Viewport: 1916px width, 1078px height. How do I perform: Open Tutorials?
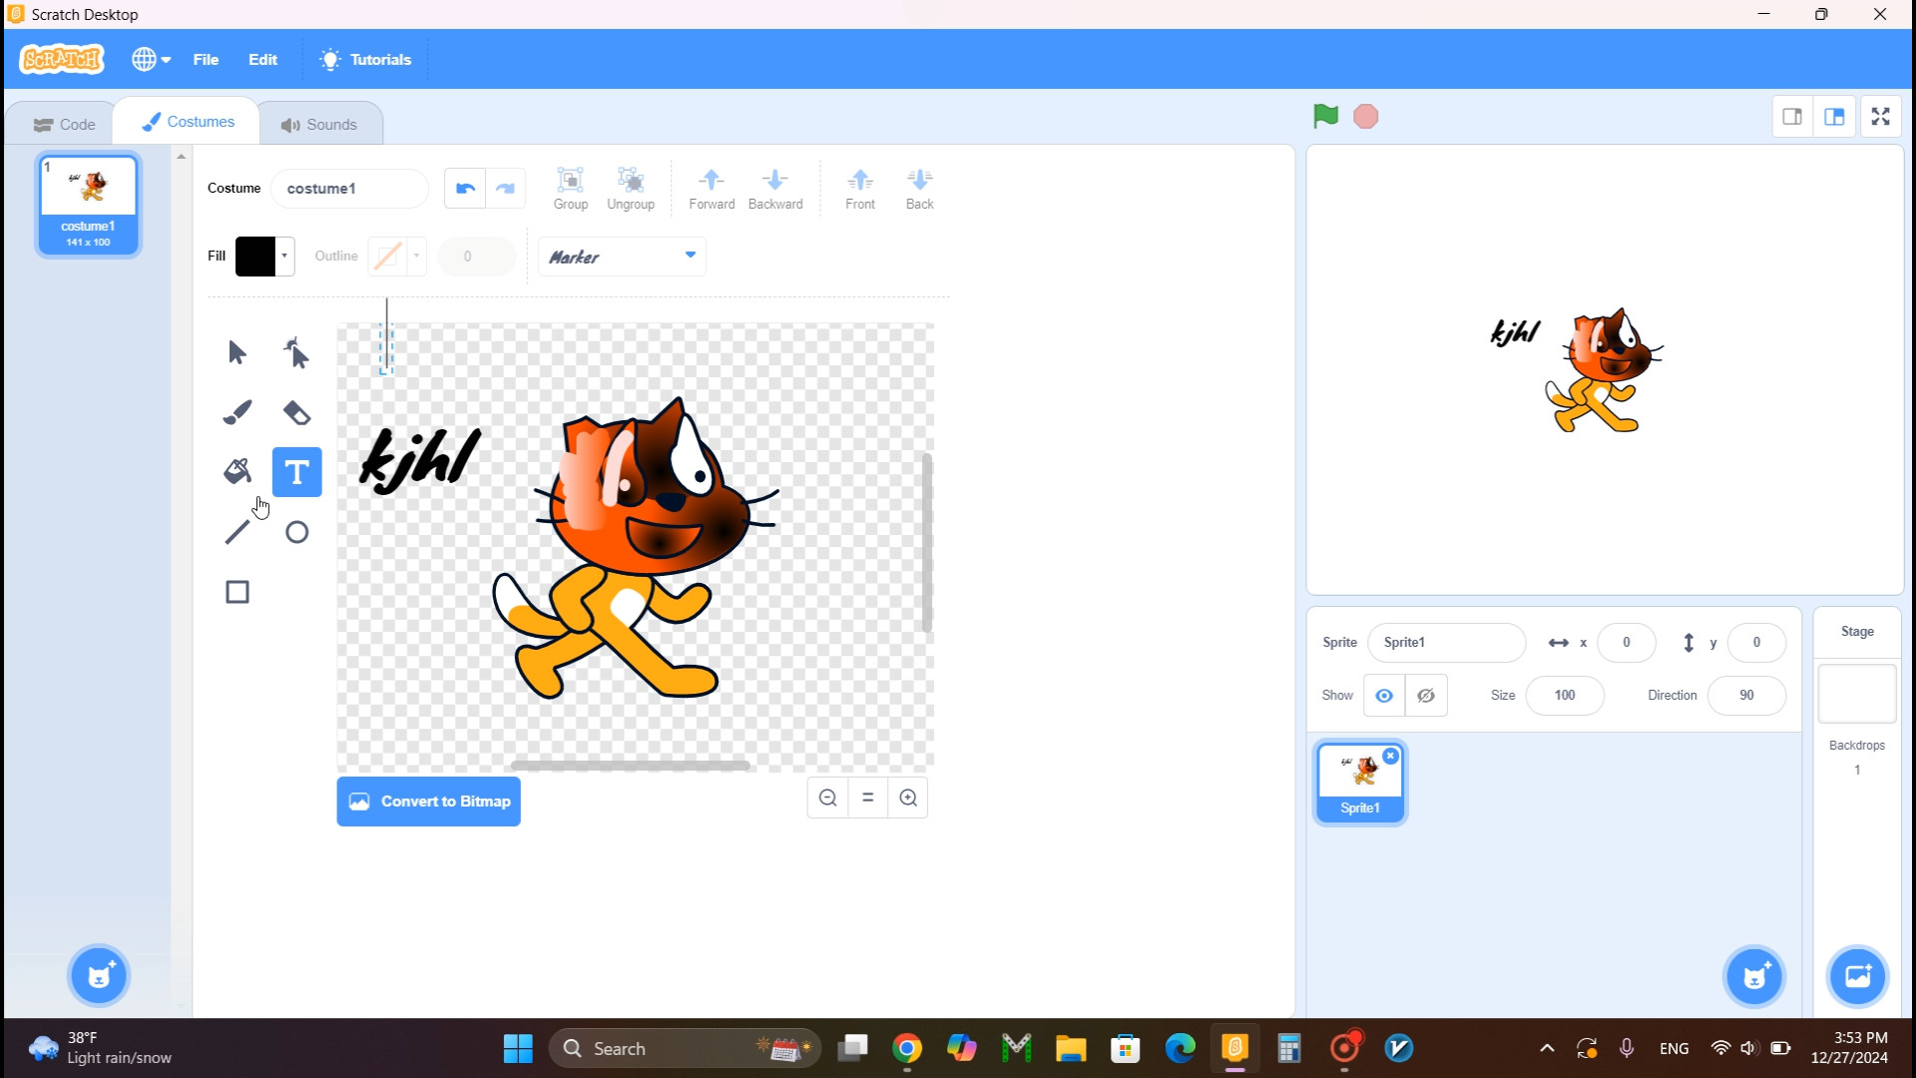[x=365, y=60]
